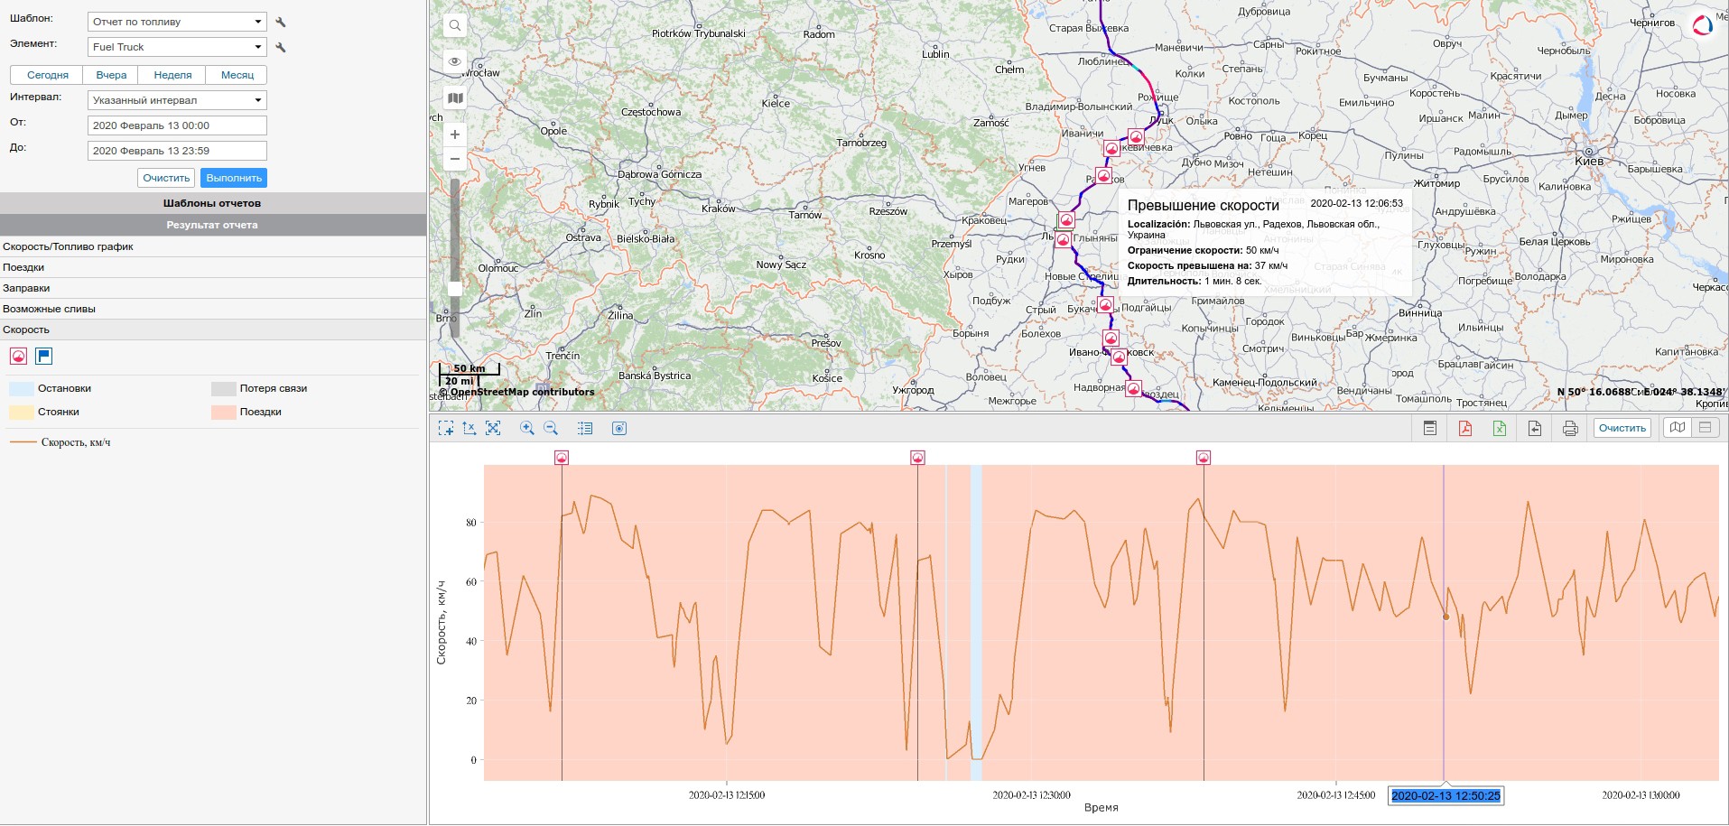Edit the report template wrench icon

pos(281,22)
